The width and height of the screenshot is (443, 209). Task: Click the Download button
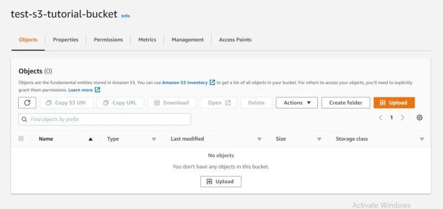click(x=172, y=103)
